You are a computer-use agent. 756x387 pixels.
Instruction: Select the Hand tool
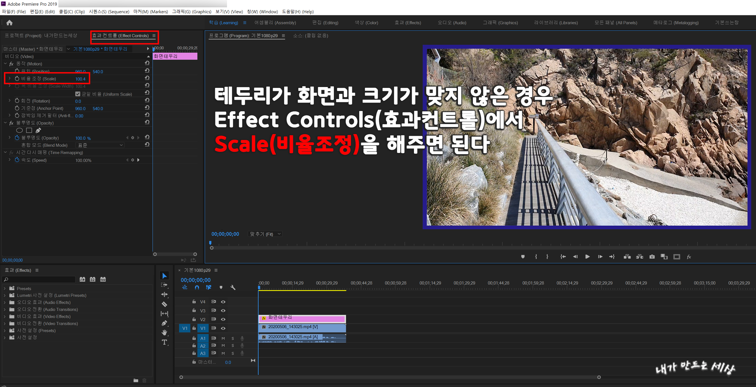(x=164, y=332)
